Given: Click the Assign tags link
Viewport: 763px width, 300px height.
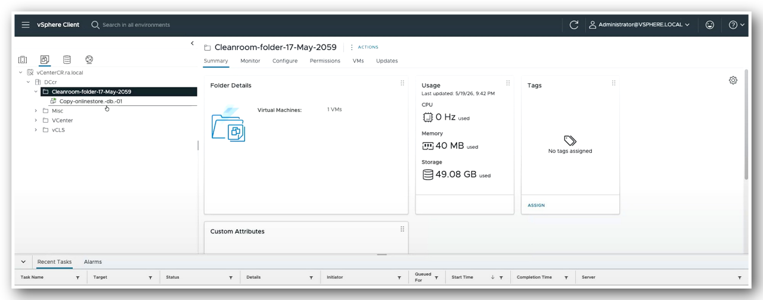Looking at the screenshot, I should (536, 205).
